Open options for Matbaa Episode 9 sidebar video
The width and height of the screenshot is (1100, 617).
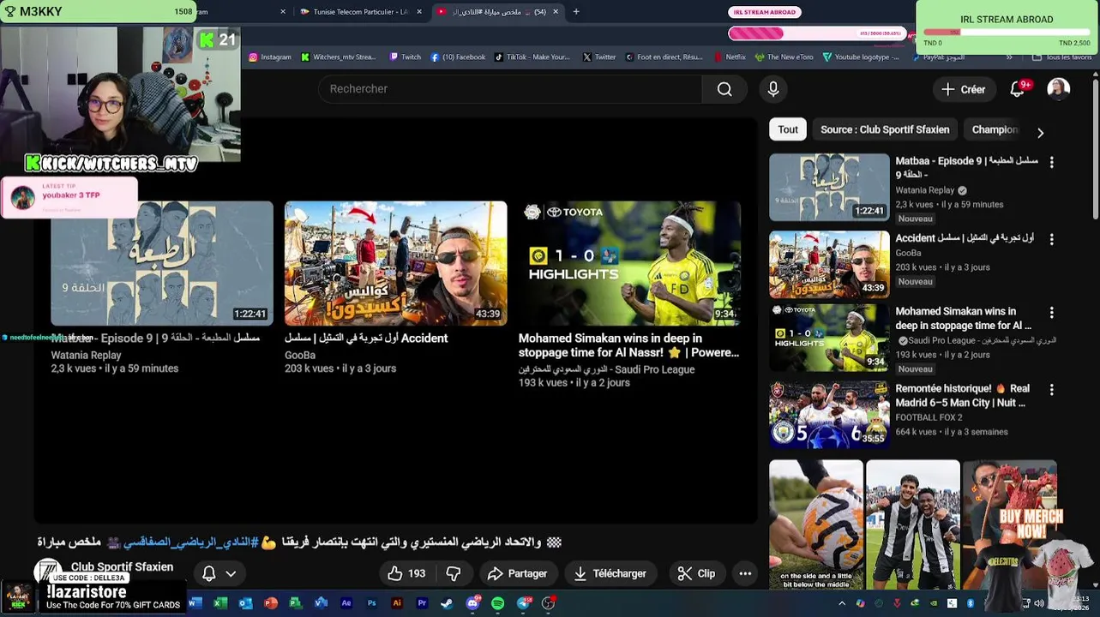coord(1051,162)
